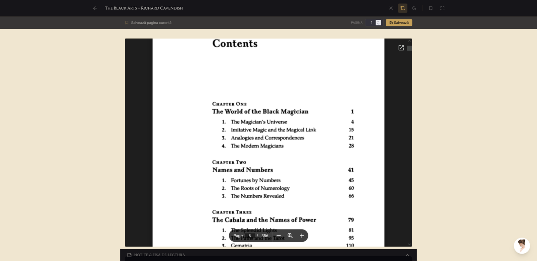Zoom in with the plus icon
Viewport: 537px width, 261px height.
302,236
